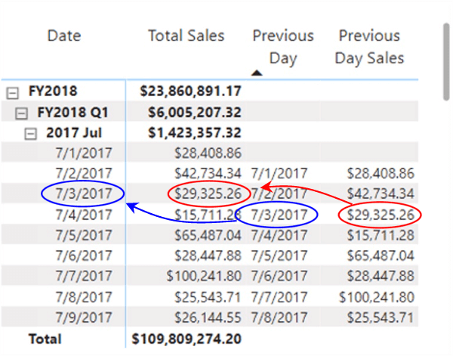Click the $29,325.26 Total Sales cell
Screen dimensions: 453x356
(207, 194)
